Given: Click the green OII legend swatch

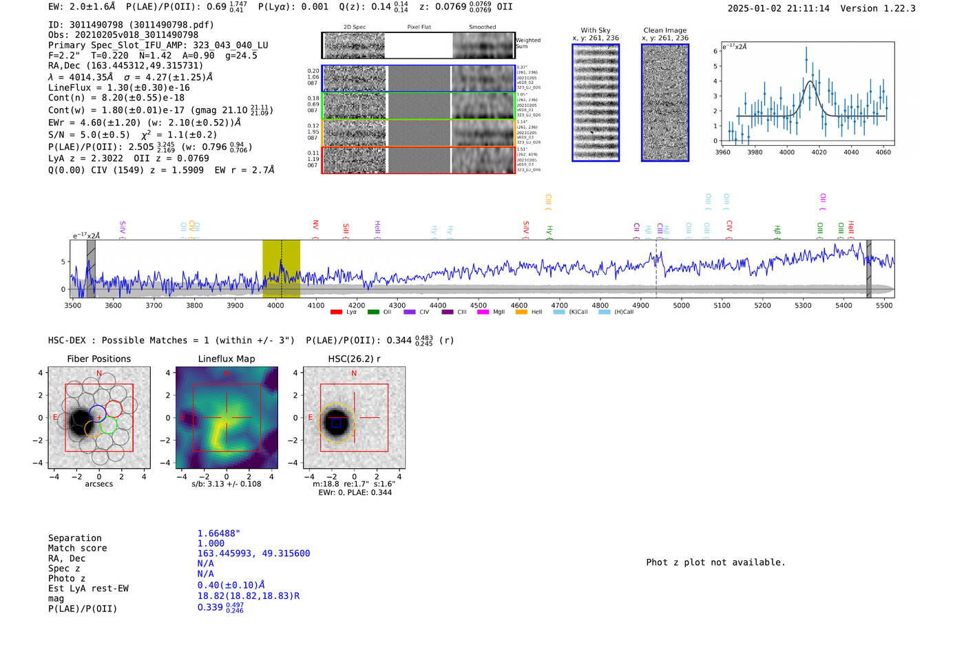Looking at the screenshot, I should click(x=373, y=313).
